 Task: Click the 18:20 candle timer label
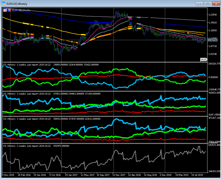tap(204, 60)
